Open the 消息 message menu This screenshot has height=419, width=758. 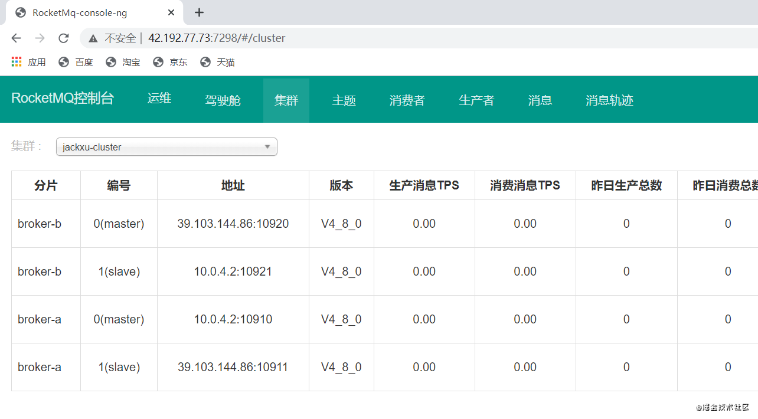point(540,100)
